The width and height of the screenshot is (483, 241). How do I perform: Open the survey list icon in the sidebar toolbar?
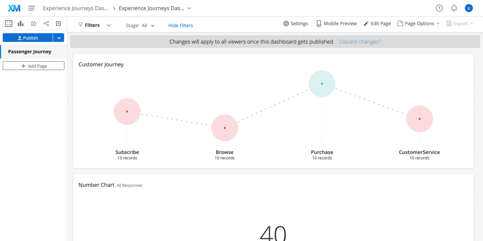[8, 23]
